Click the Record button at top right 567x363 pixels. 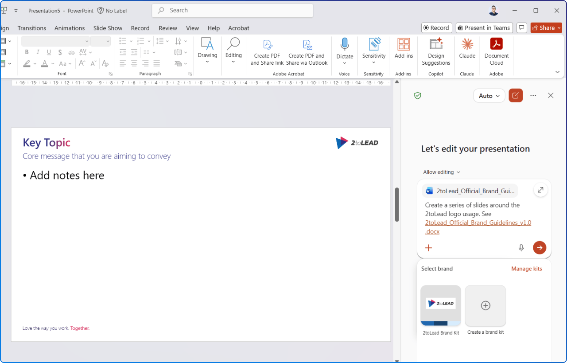[x=437, y=28]
